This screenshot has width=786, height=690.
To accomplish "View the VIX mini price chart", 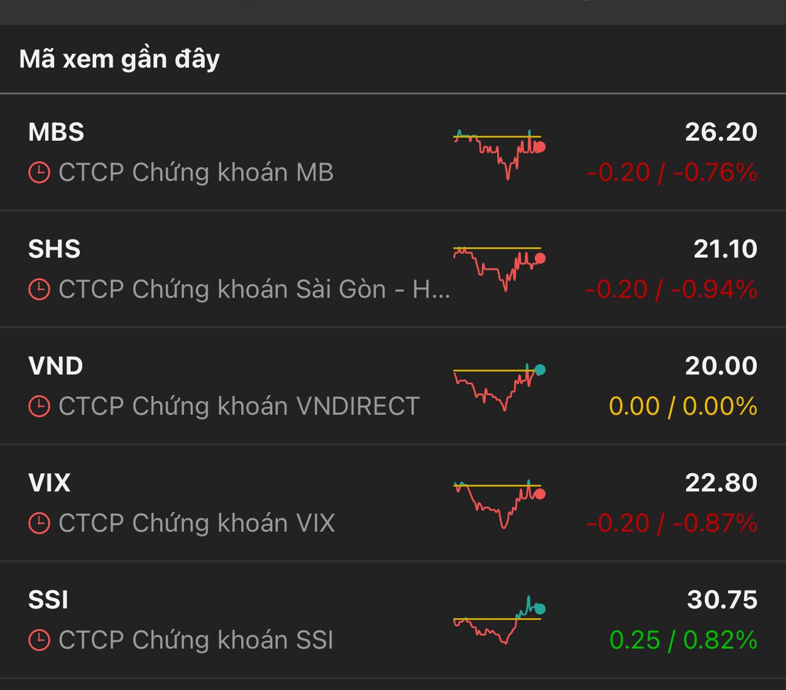I will click(x=499, y=503).
